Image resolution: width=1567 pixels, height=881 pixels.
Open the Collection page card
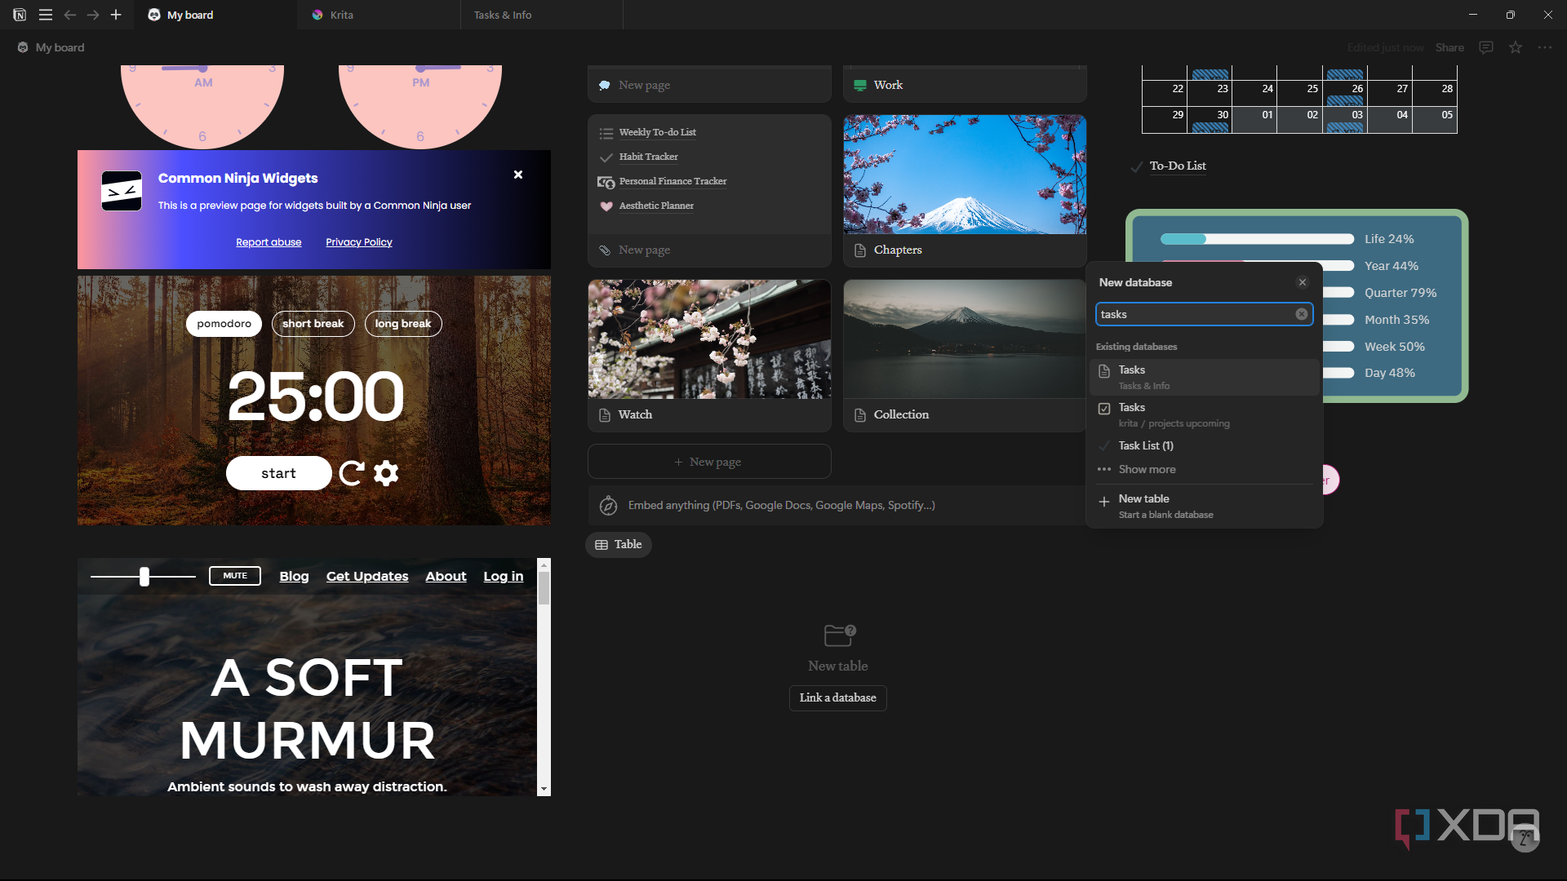pos(965,356)
